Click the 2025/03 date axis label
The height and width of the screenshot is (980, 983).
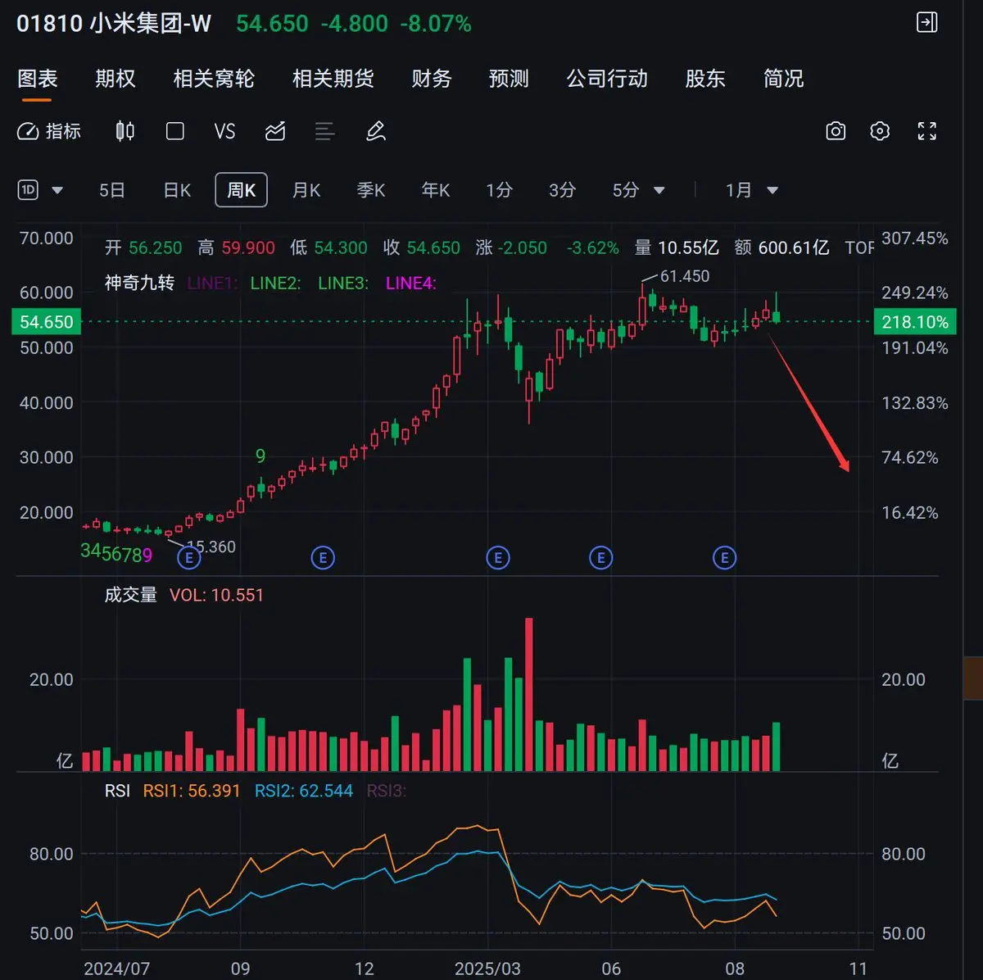point(487,969)
